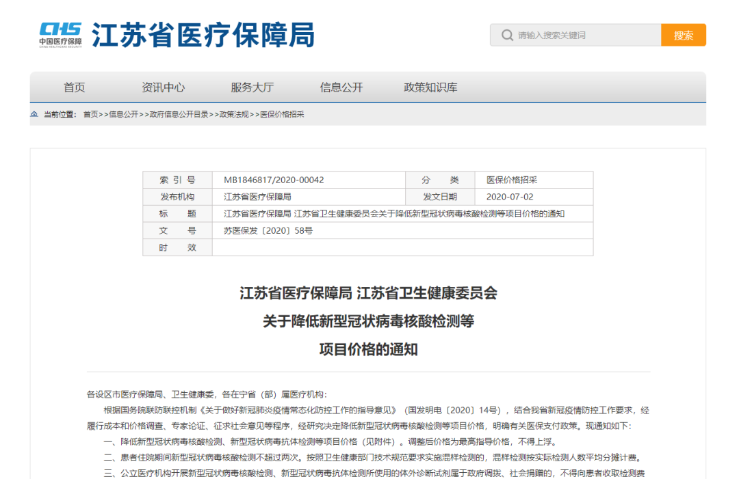Click the 分类 label cell

(440, 180)
